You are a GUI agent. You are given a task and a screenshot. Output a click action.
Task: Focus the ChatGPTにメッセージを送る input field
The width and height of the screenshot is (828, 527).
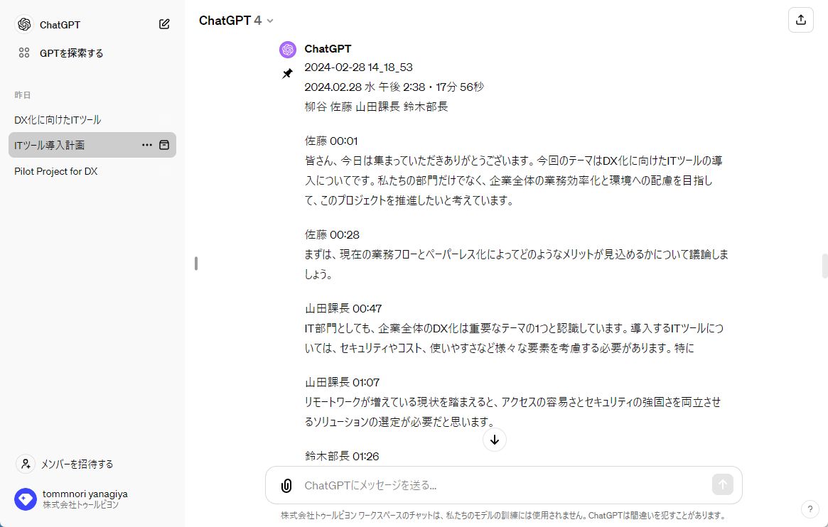coord(498,486)
